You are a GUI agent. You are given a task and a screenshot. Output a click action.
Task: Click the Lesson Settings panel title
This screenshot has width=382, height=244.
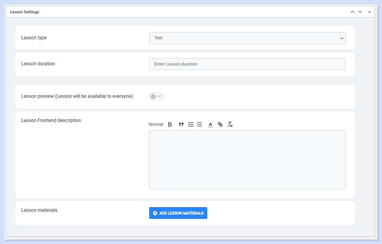tap(25, 12)
